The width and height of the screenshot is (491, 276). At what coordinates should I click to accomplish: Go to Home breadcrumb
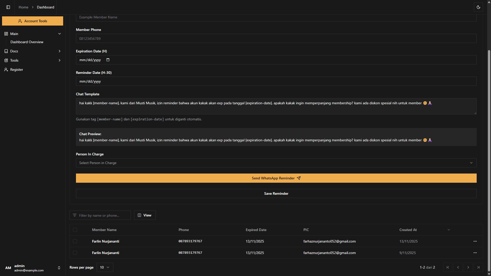(24, 7)
